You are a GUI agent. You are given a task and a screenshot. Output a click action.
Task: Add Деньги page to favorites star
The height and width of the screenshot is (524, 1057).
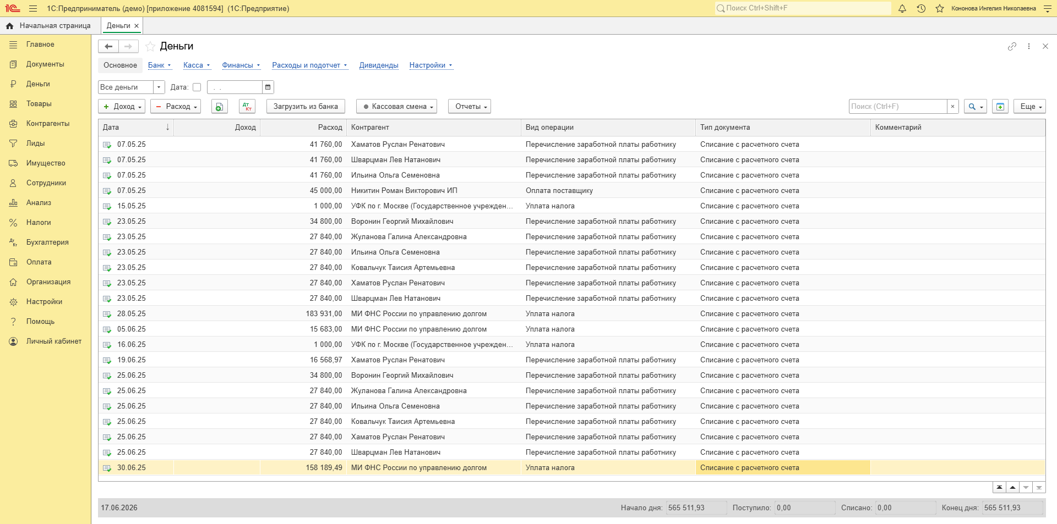(150, 46)
